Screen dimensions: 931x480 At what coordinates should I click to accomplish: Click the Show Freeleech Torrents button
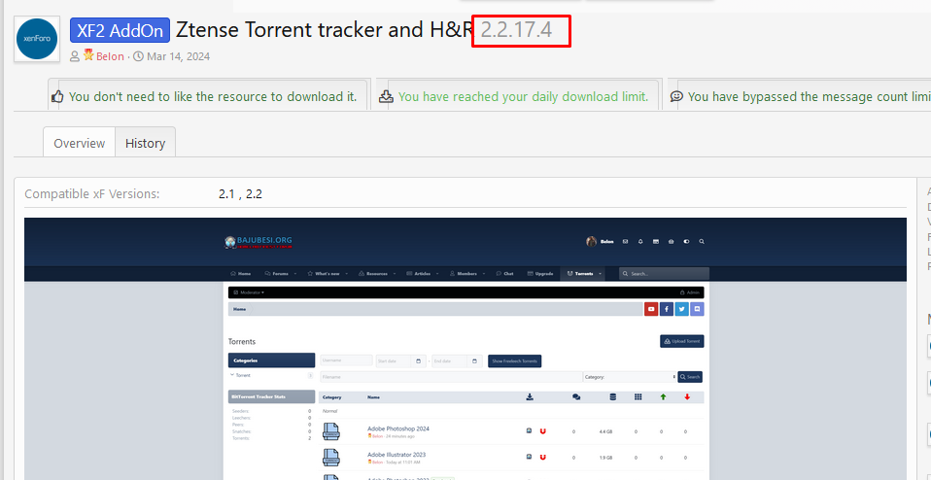514,360
